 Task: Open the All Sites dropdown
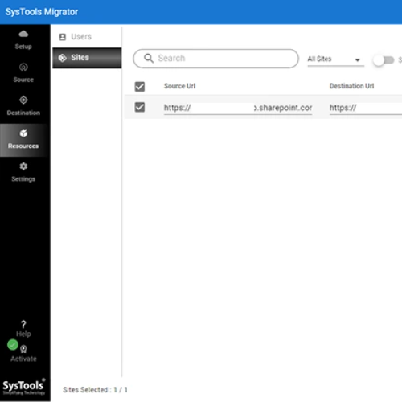tap(335, 59)
